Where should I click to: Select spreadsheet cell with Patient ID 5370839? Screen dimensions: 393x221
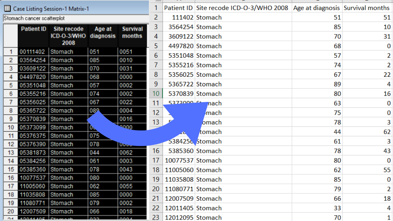point(179,94)
